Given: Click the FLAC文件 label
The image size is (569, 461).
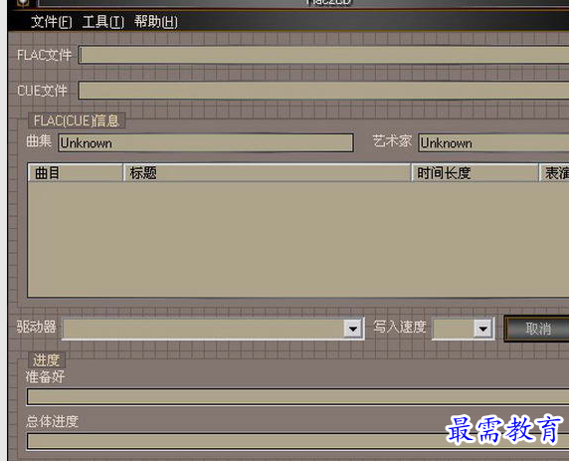Looking at the screenshot, I should [x=45, y=55].
